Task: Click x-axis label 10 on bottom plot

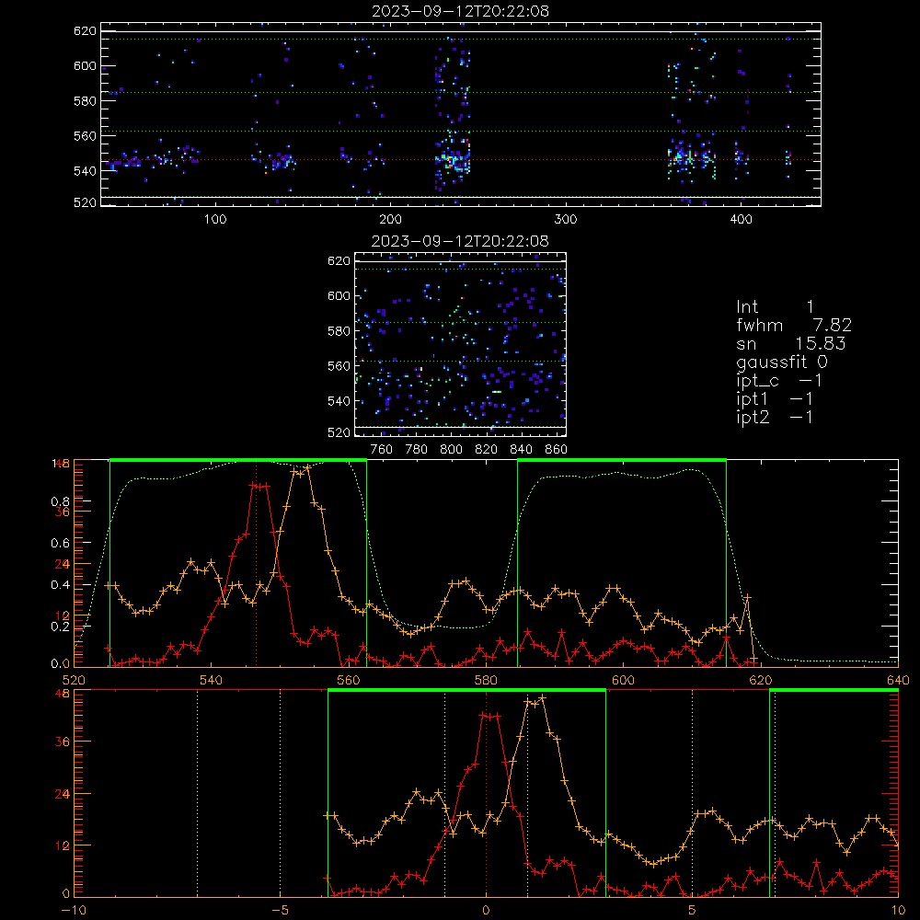Action: (x=898, y=911)
